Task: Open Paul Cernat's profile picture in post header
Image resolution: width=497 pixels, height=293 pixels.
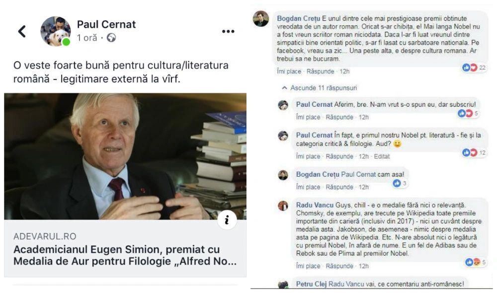Action: click(56, 31)
